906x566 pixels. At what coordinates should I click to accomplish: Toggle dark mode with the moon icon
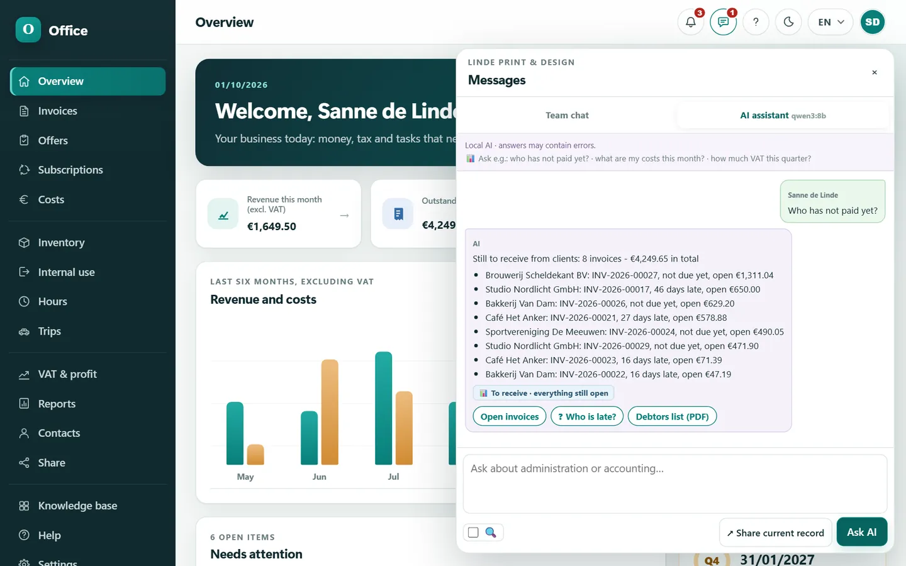pos(788,22)
